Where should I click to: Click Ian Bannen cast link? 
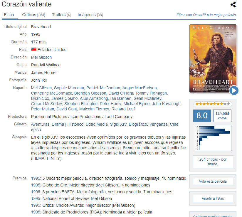tap(121, 98)
